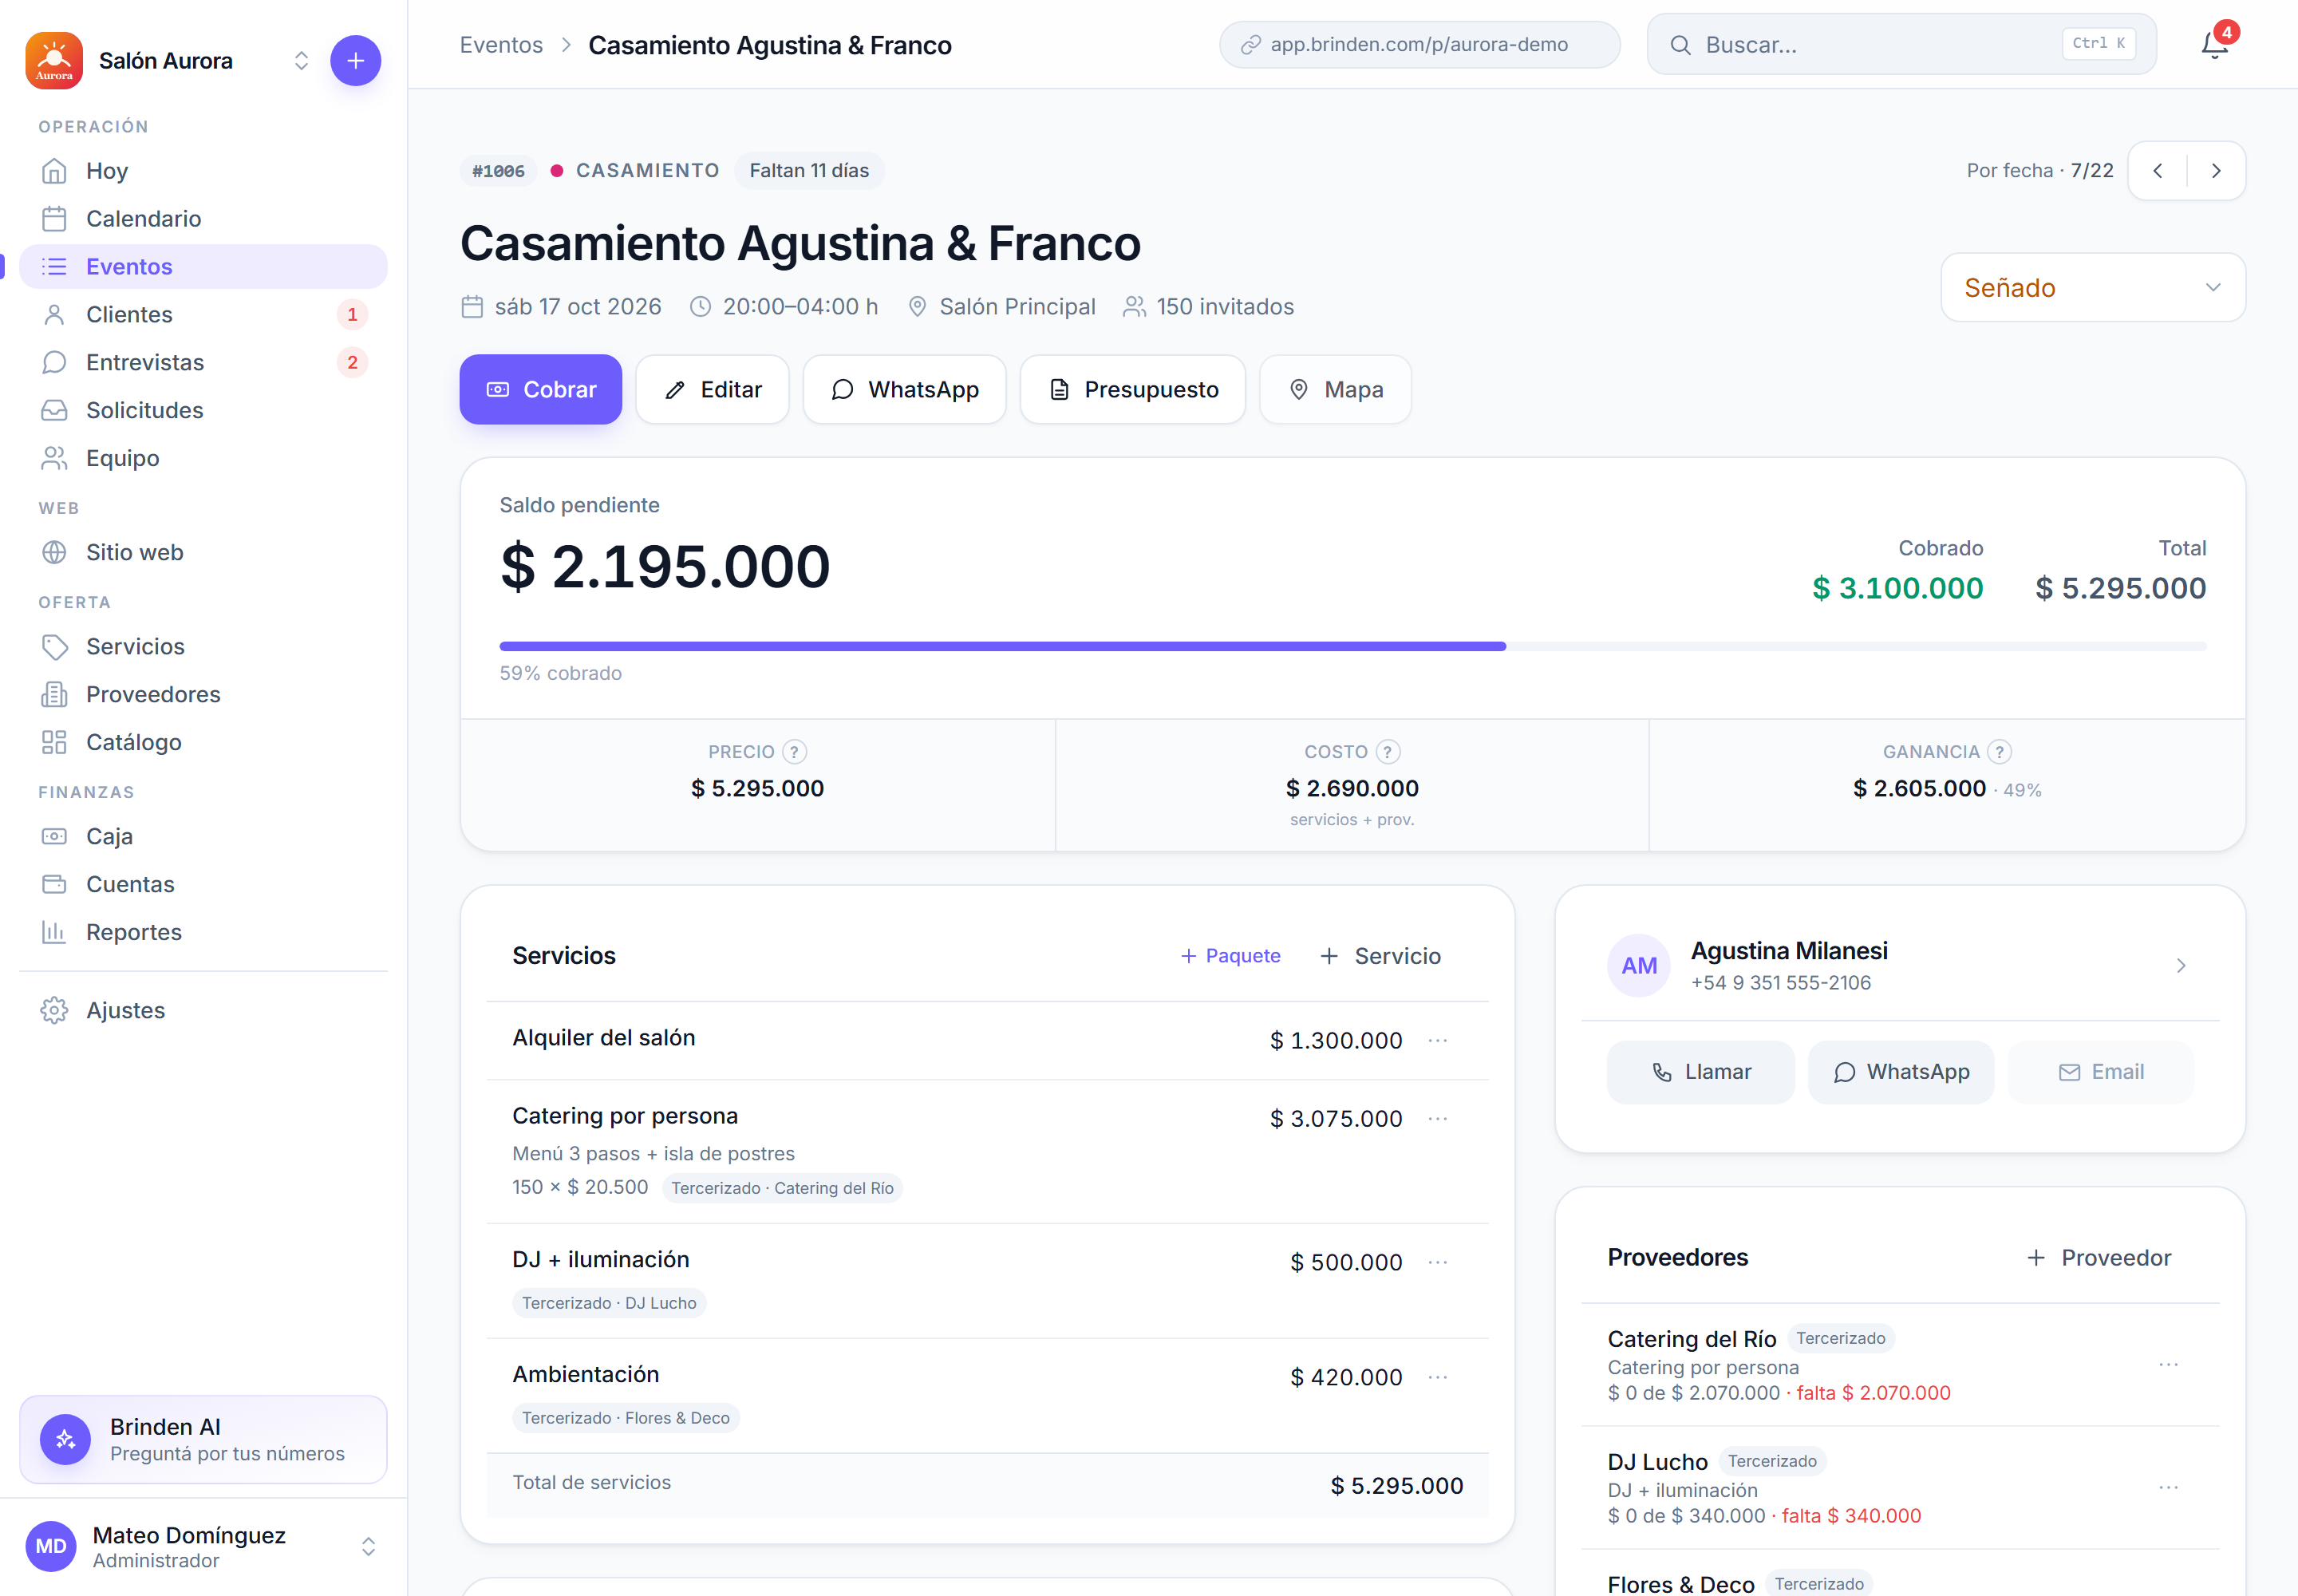Open the notifications bell
The width and height of the screenshot is (2298, 1596).
[x=2215, y=45]
